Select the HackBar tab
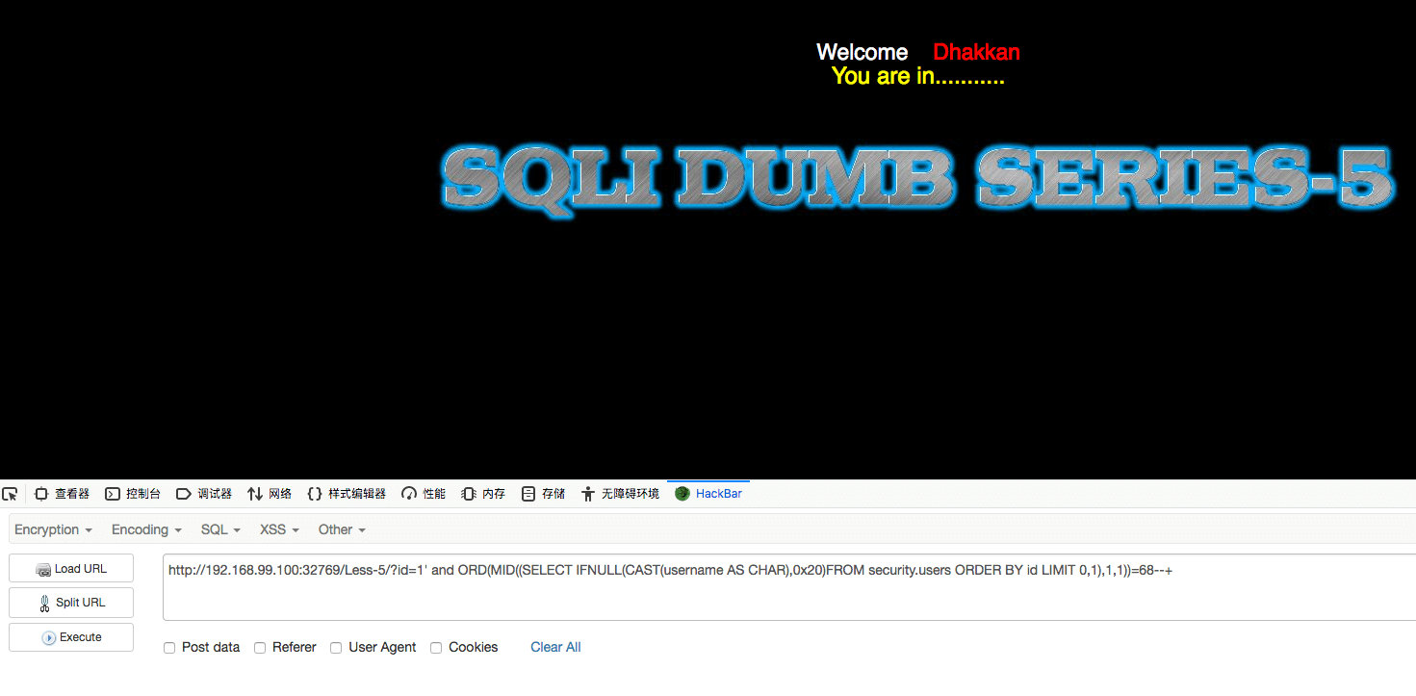The width and height of the screenshot is (1416, 696). coord(708,494)
